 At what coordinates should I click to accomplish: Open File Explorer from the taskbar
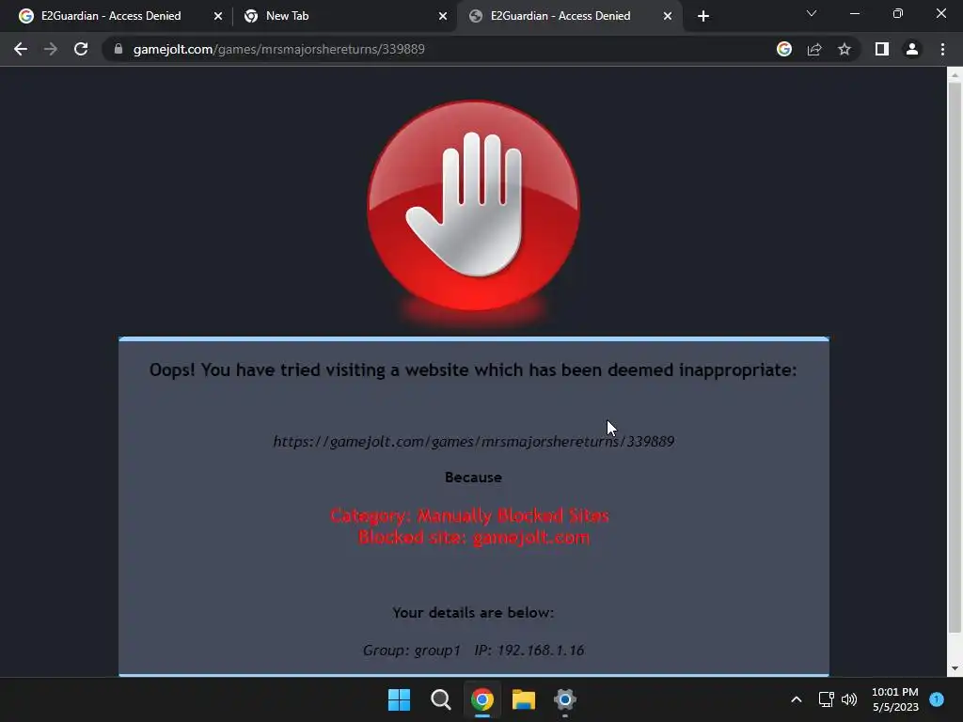point(524,699)
